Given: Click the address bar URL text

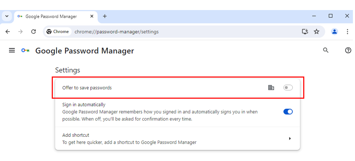Looking at the screenshot, I should [117, 32].
